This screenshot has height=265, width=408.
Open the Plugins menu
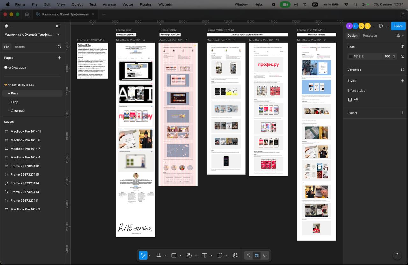click(x=146, y=4)
